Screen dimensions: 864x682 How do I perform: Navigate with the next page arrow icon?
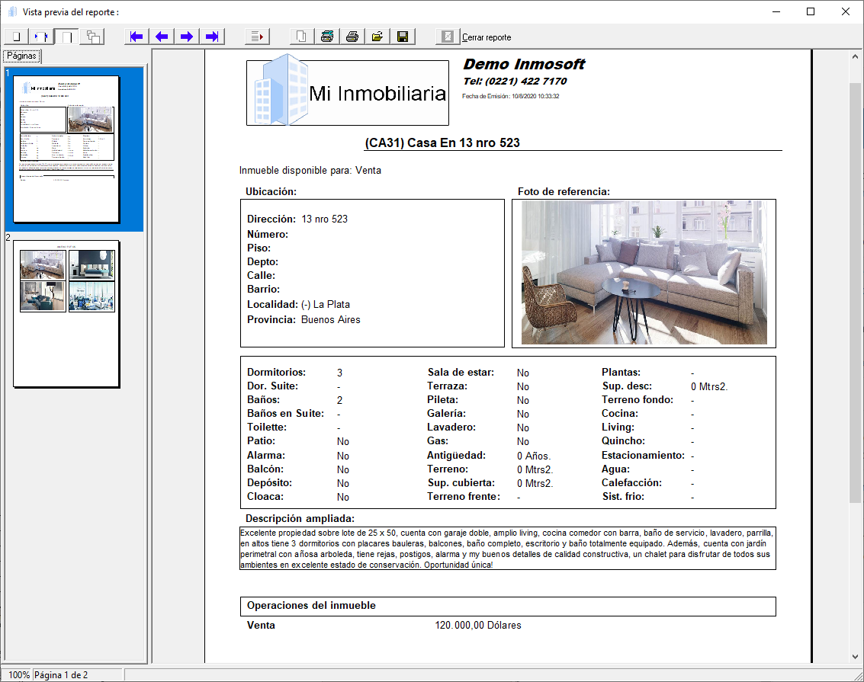(187, 36)
